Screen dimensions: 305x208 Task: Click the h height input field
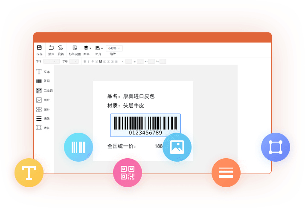pos(163,62)
